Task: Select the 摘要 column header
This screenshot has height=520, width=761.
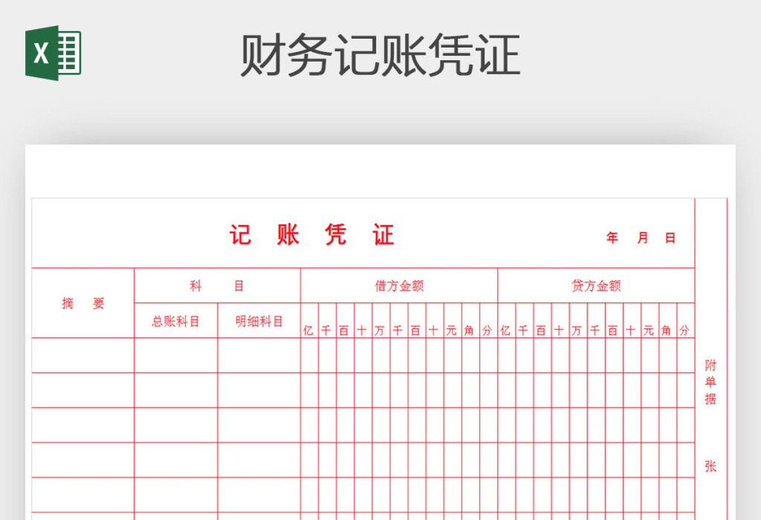Action: point(83,303)
